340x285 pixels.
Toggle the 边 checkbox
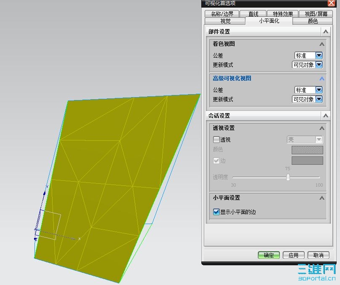(216, 161)
